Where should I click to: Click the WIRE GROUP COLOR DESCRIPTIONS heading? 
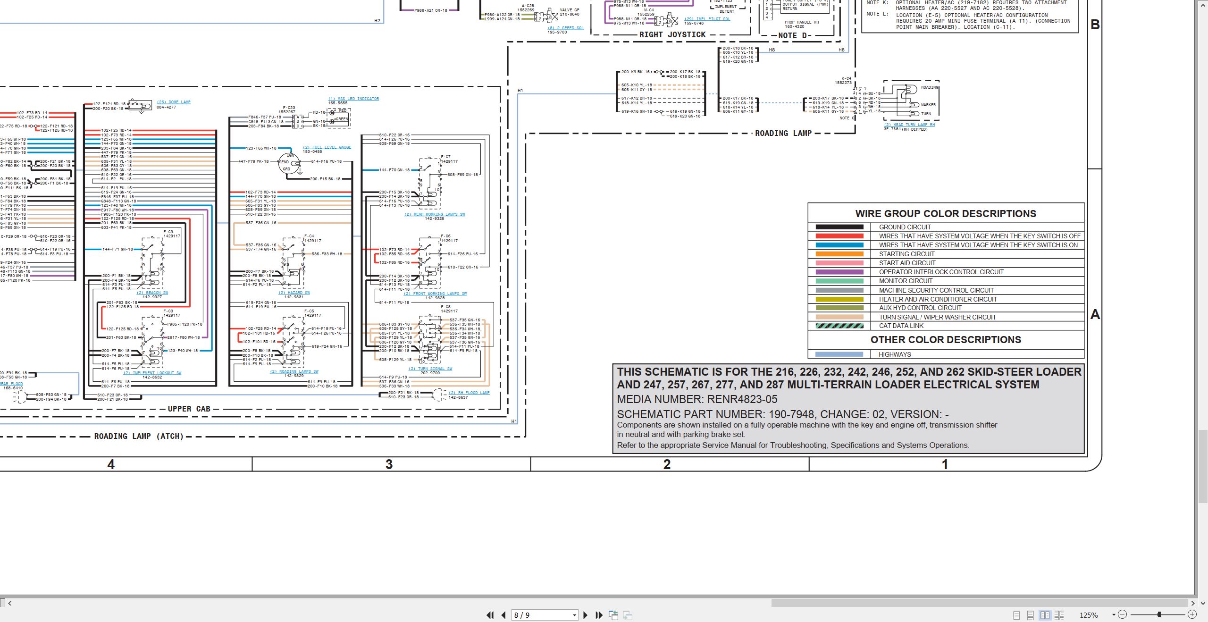946,214
